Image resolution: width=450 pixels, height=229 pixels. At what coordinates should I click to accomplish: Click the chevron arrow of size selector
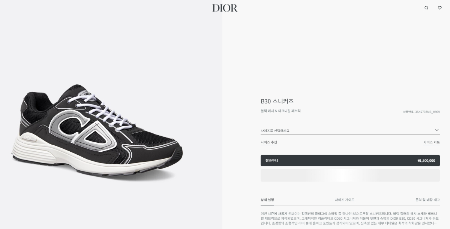pos(437,130)
